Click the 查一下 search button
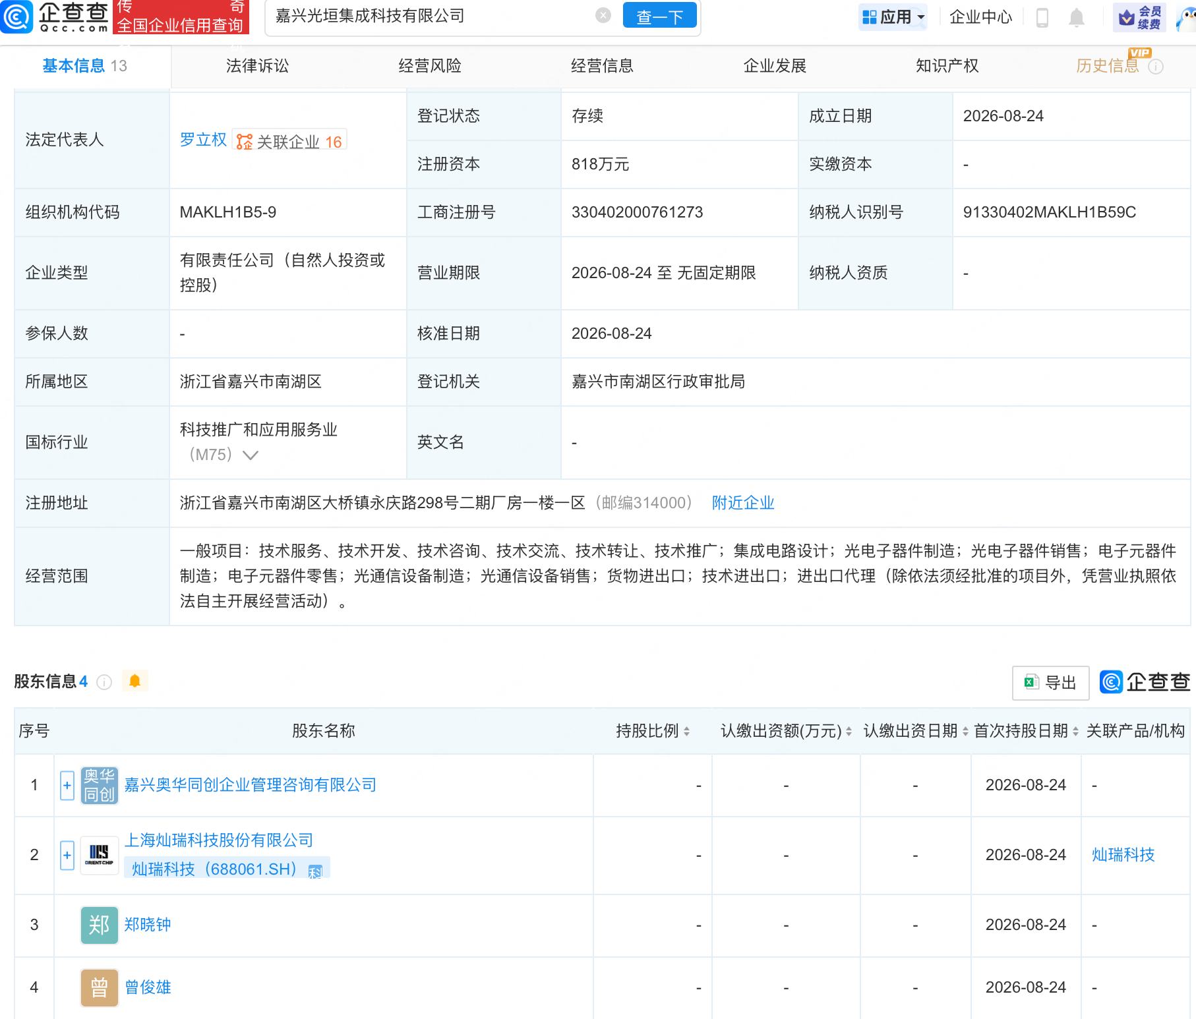The image size is (1196, 1019). pyautogui.click(x=659, y=16)
